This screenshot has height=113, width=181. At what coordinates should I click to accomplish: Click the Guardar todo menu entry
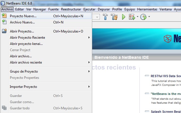point(46,108)
